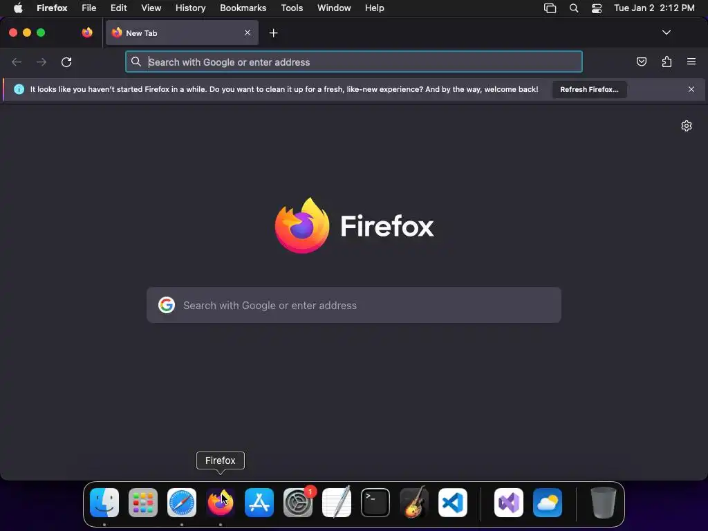Open Terminal from the Dock
708x531 pixels.
(375, 503)
